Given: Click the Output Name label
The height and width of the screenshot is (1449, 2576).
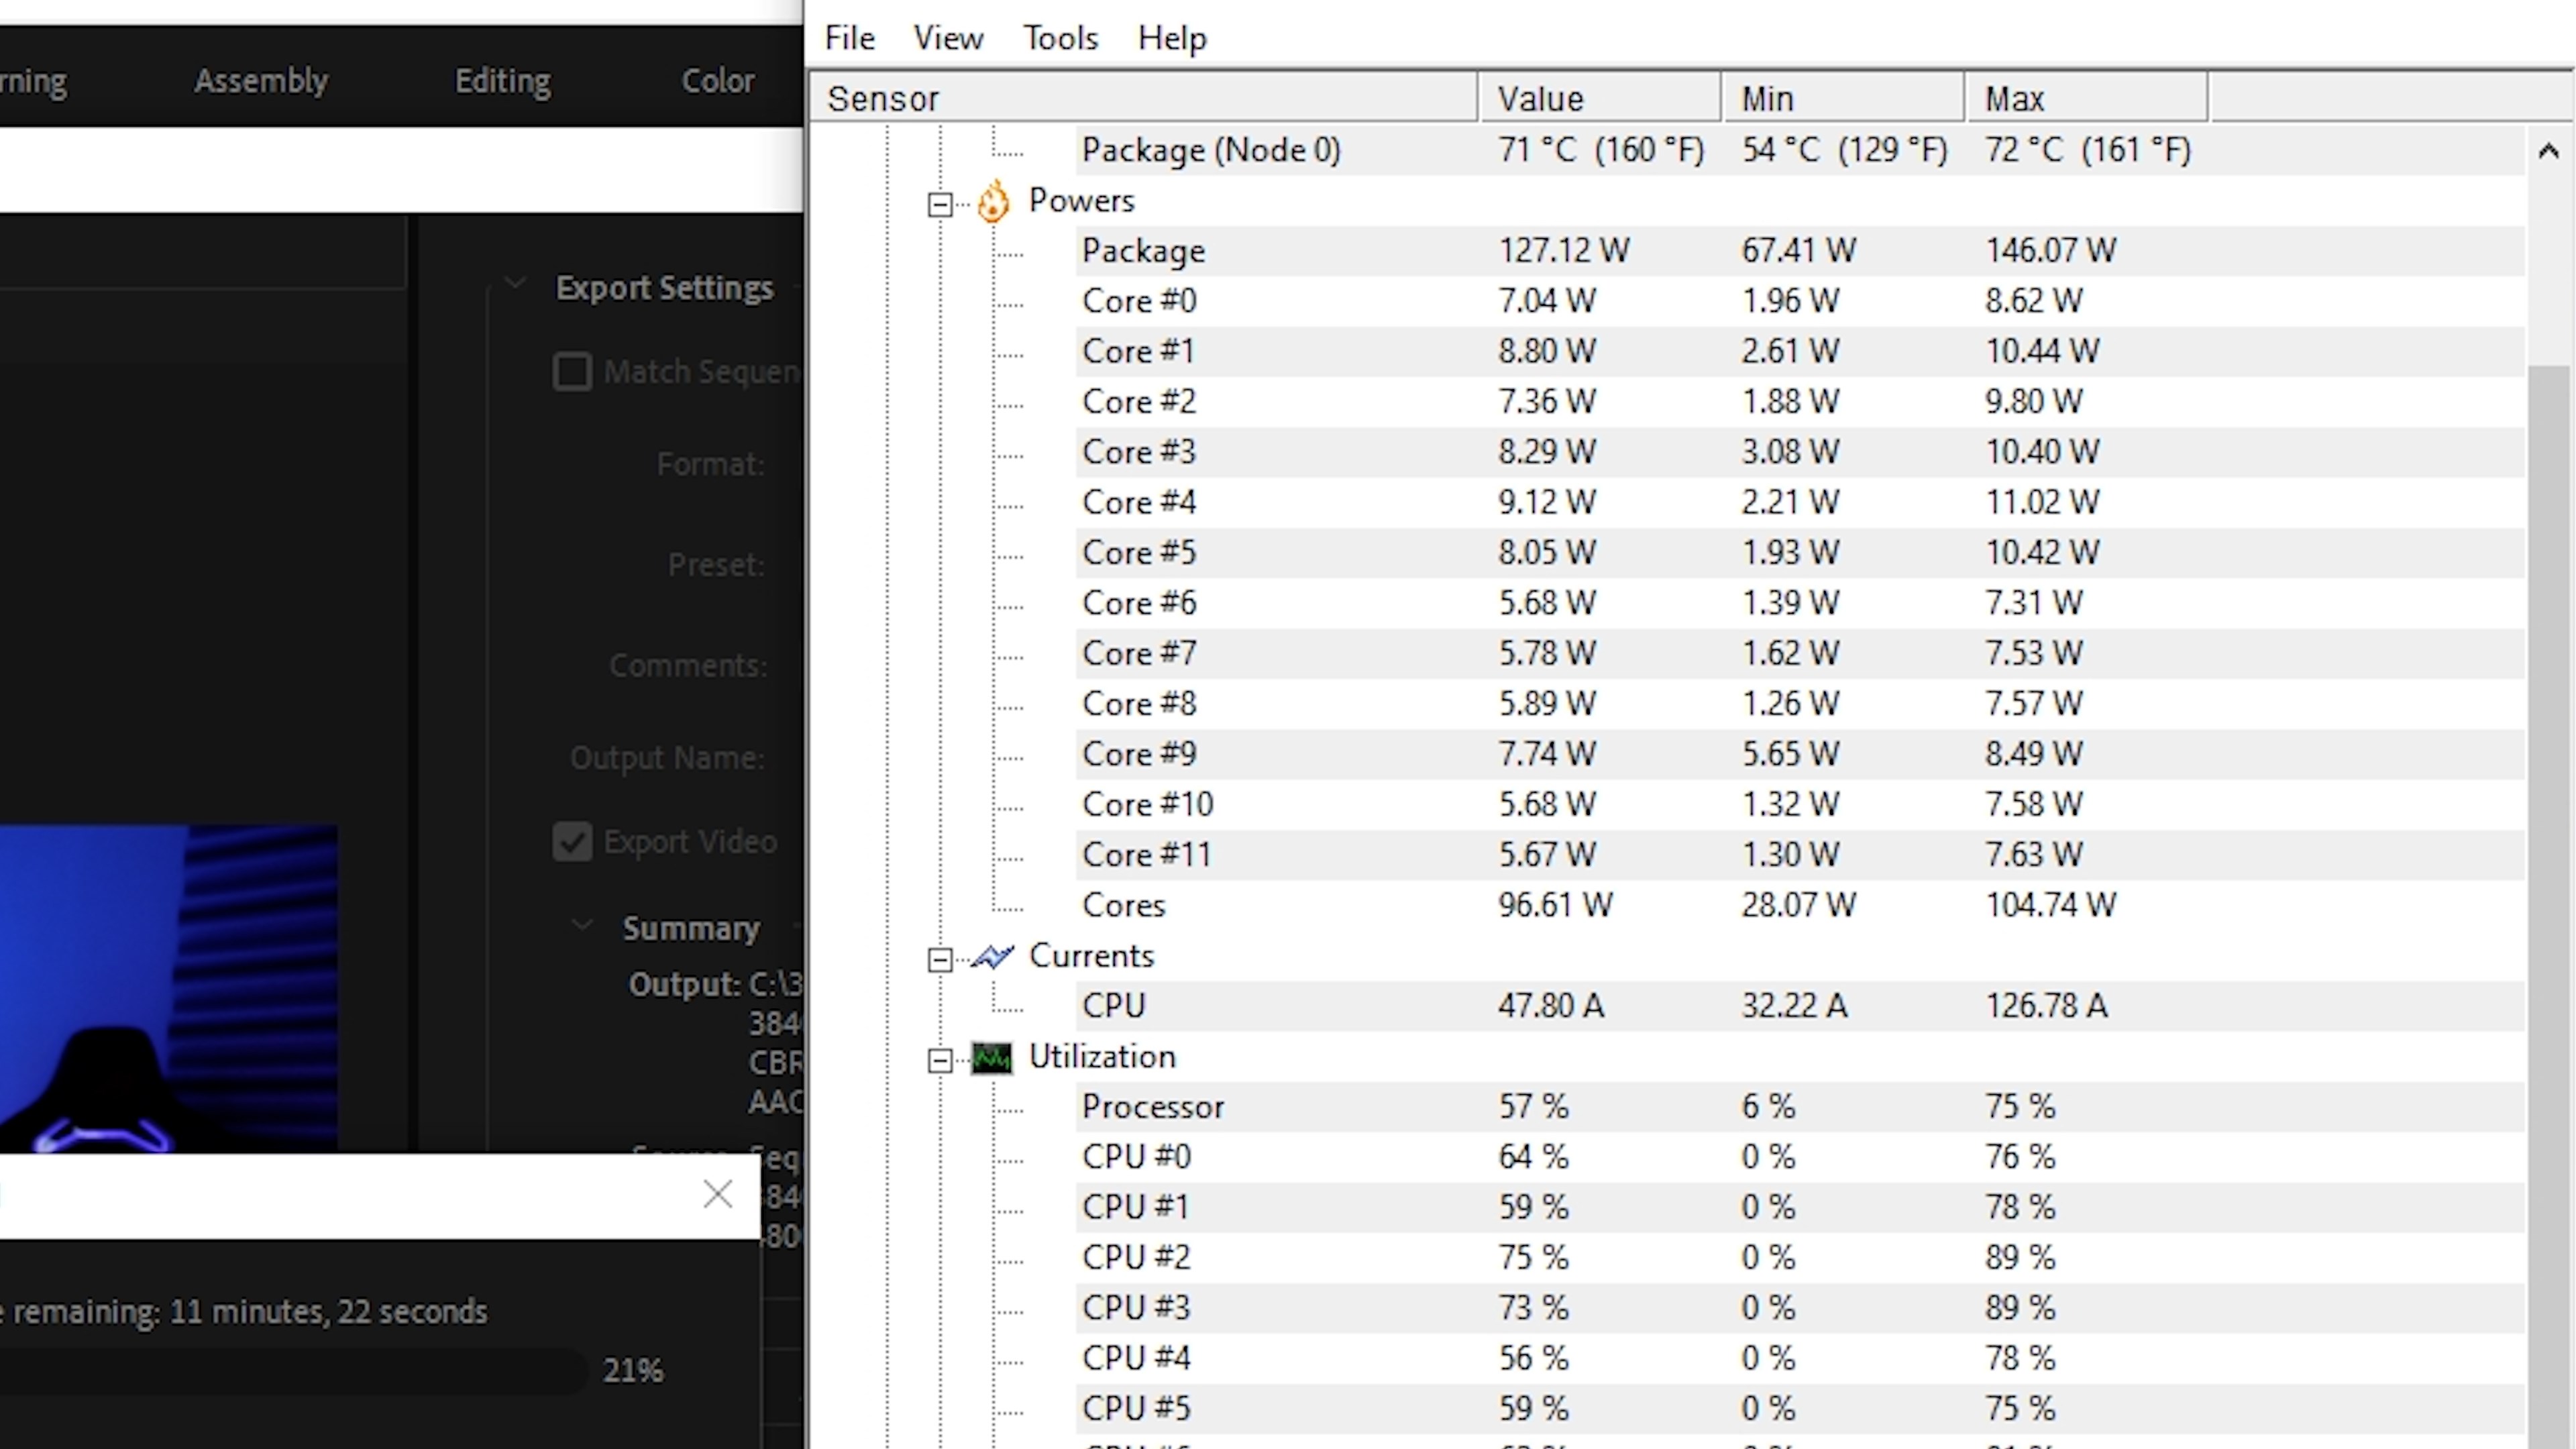Looking at the screenshot, I should 667,758.
